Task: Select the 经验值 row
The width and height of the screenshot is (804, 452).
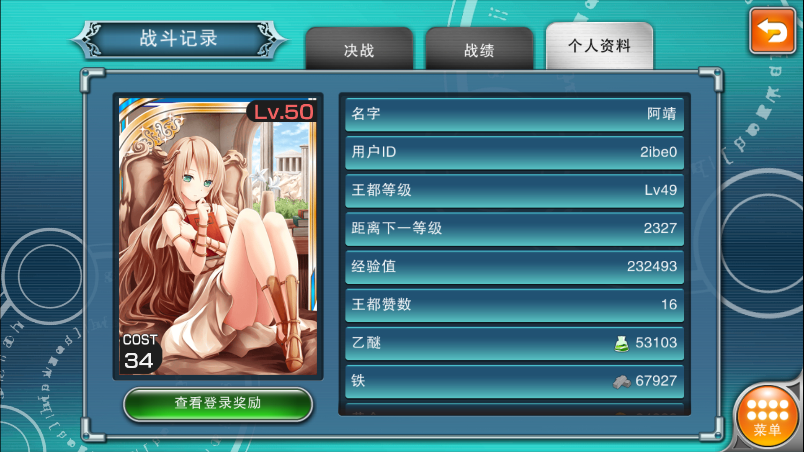Action: [x=515, y=267]
